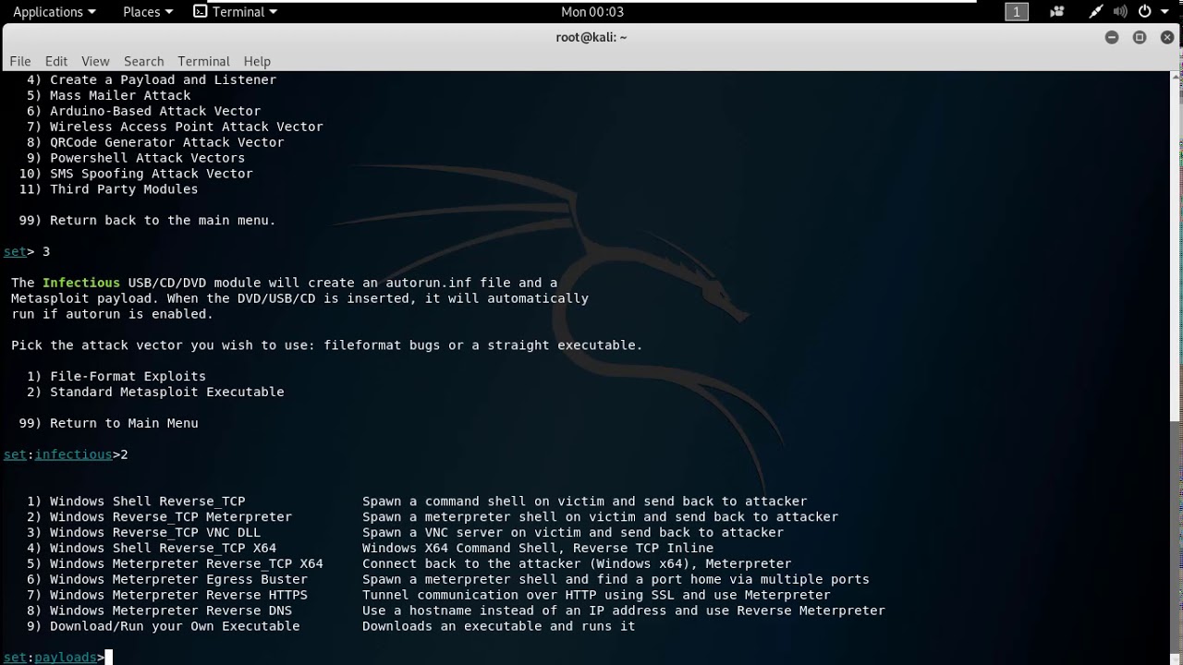This screenshot has width=1183, height=665.
Task: Click the text 'Windows Meterpreter Reverse HTTPS'
Action: tap(179, 595)
